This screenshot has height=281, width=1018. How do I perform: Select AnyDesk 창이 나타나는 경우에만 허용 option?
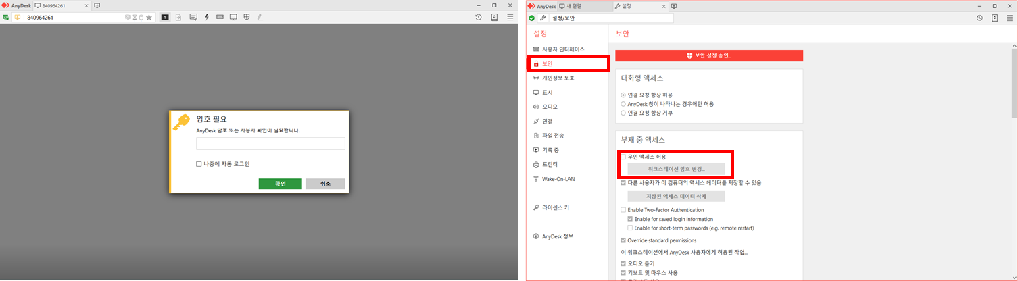click(623, 104)
